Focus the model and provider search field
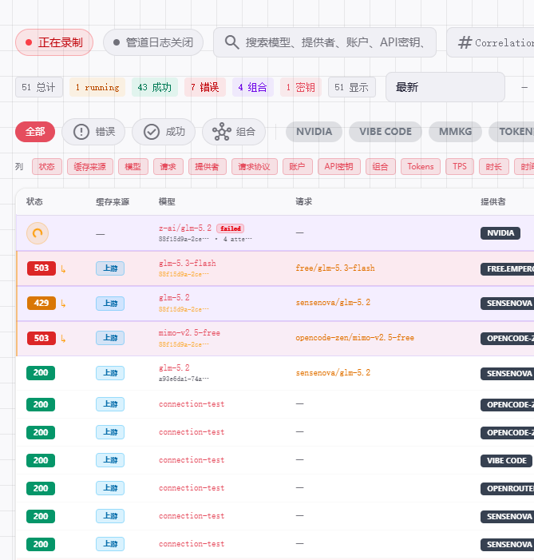Viewport: 534px width, 560px height. pyautogui.click(x=325, y=42)
